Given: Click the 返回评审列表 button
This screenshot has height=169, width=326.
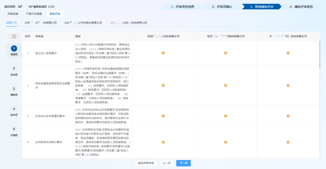Looking at the screenshot, I should pos(146,163).
